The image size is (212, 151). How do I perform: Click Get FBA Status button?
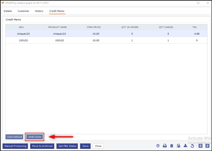(x=67, y=146)
